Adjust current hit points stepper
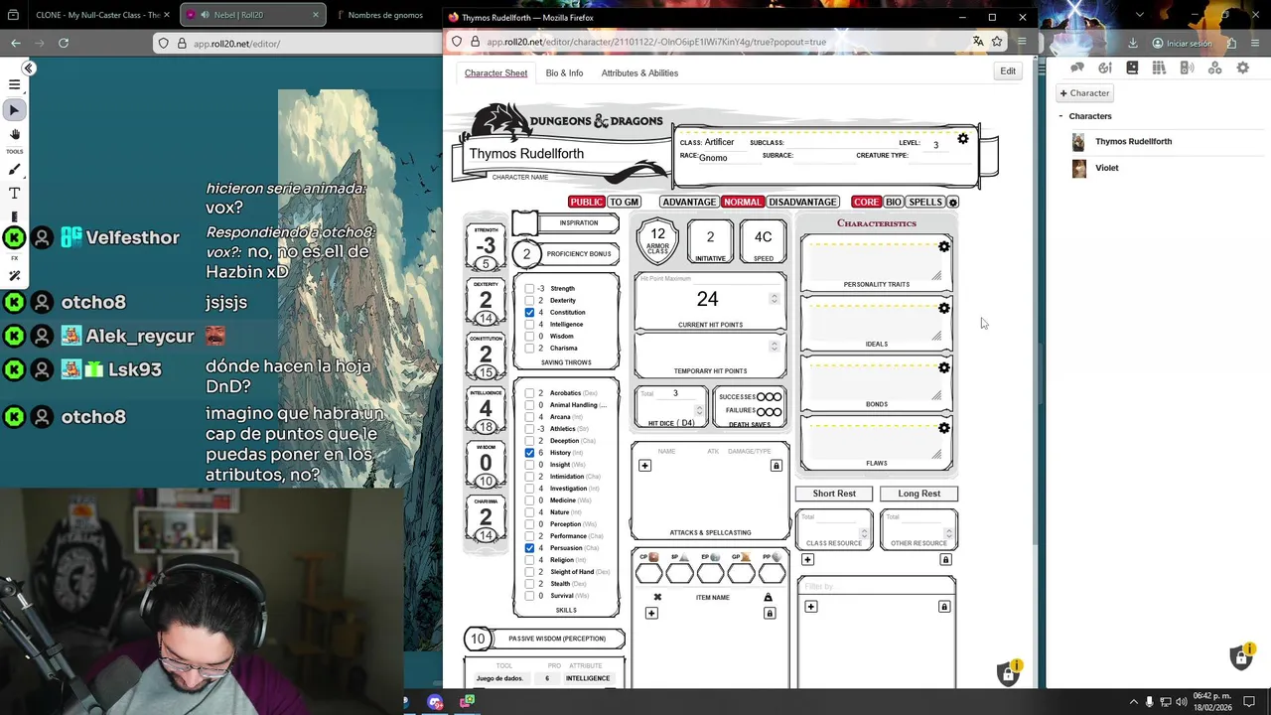Screen dimensions: 1271x715 774,298
